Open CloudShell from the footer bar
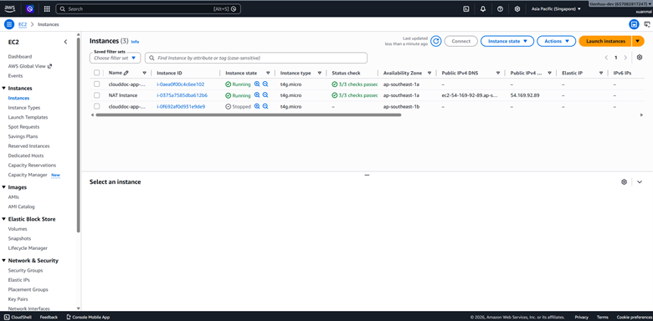 tap(17, 317)
